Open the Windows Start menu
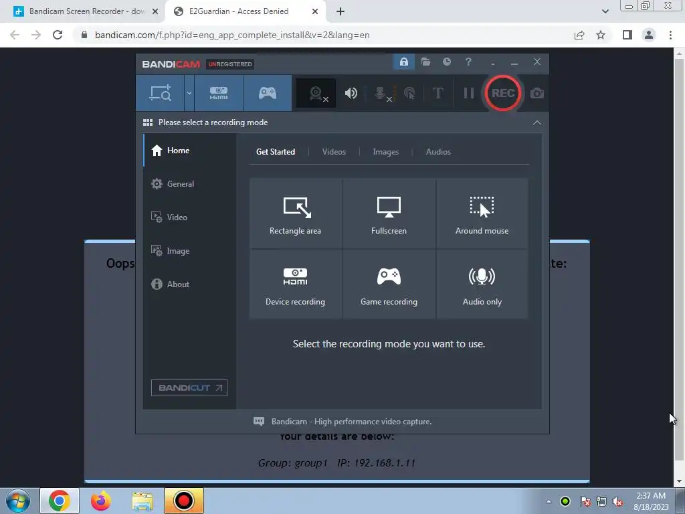This screenshot has width=685, height=514. [17, 501]
